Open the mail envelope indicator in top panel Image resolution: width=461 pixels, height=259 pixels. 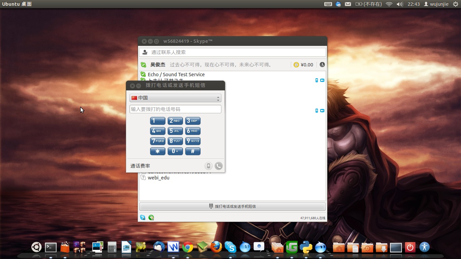coord(348,4)
